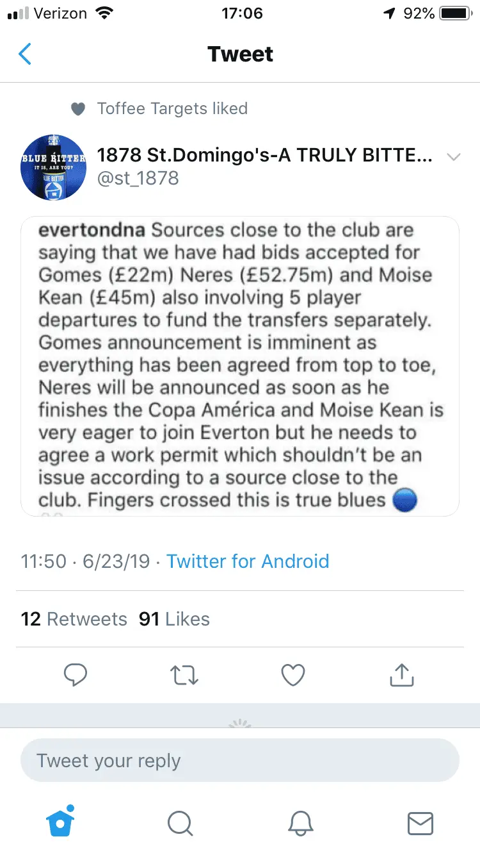Open the 1878 St.Domingo's profile name
The image size is (480, 855).
click(265, 155)
